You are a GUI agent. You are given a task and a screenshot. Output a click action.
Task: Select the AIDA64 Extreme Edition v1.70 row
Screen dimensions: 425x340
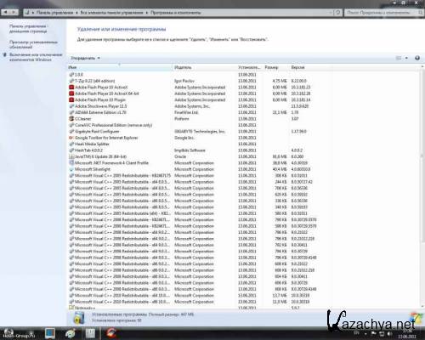pos(193,112)
